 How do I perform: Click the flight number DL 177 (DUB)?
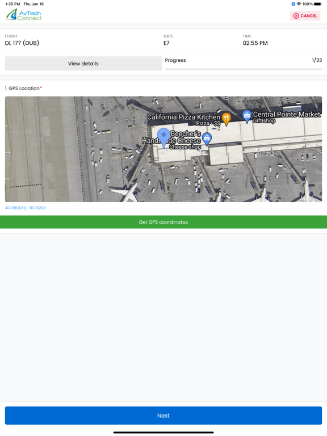22,43
